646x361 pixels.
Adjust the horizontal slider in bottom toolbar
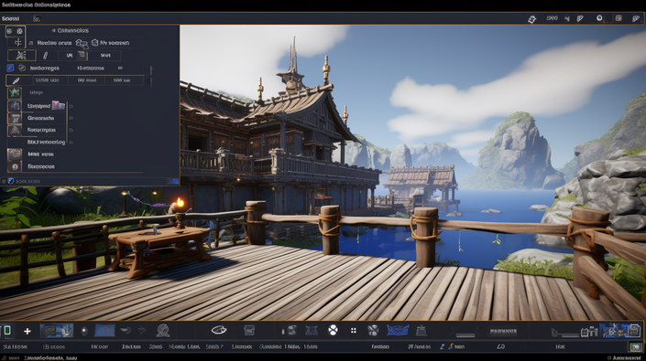(x=465, y=335)
